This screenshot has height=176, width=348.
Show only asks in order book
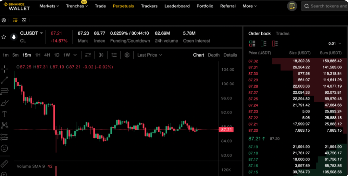[275, 44]
